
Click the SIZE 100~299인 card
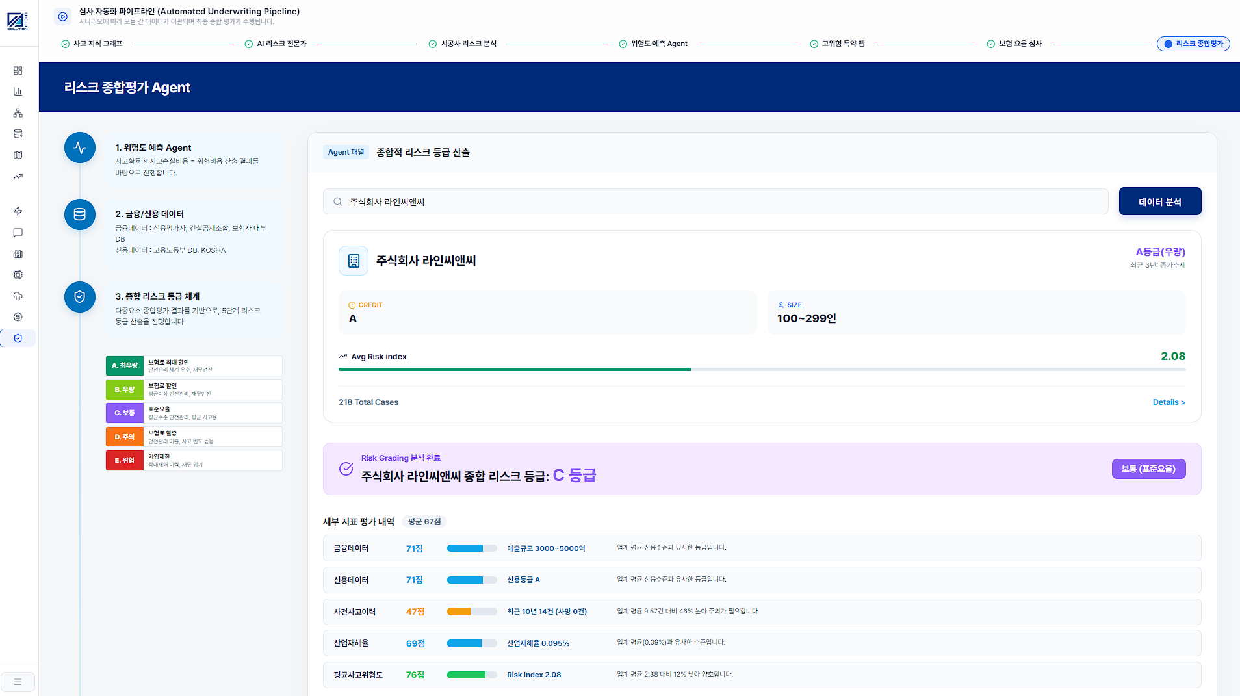(977, 313)
